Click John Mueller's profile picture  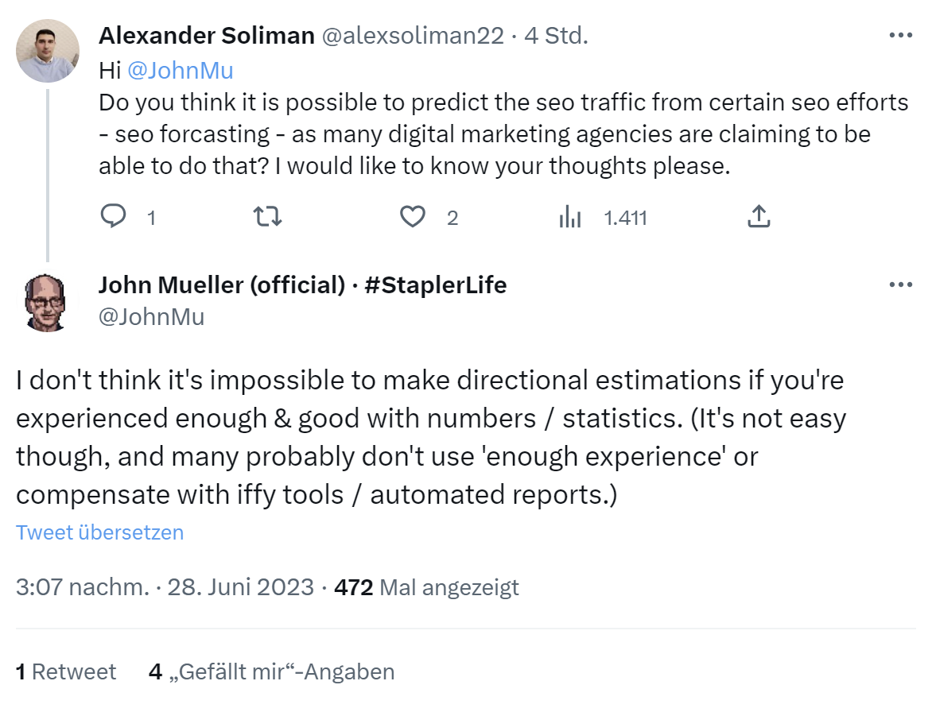point(46,303)
